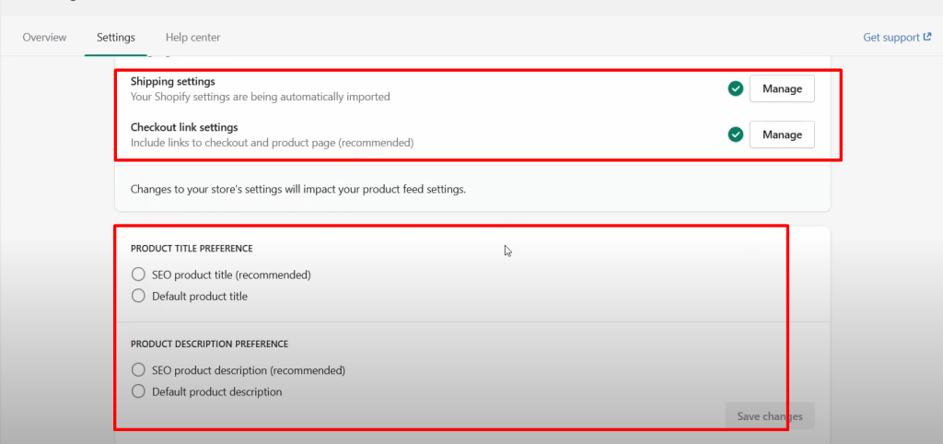
Task: Click the automatically imported Shopify settings description
Action: pos(260,97)
